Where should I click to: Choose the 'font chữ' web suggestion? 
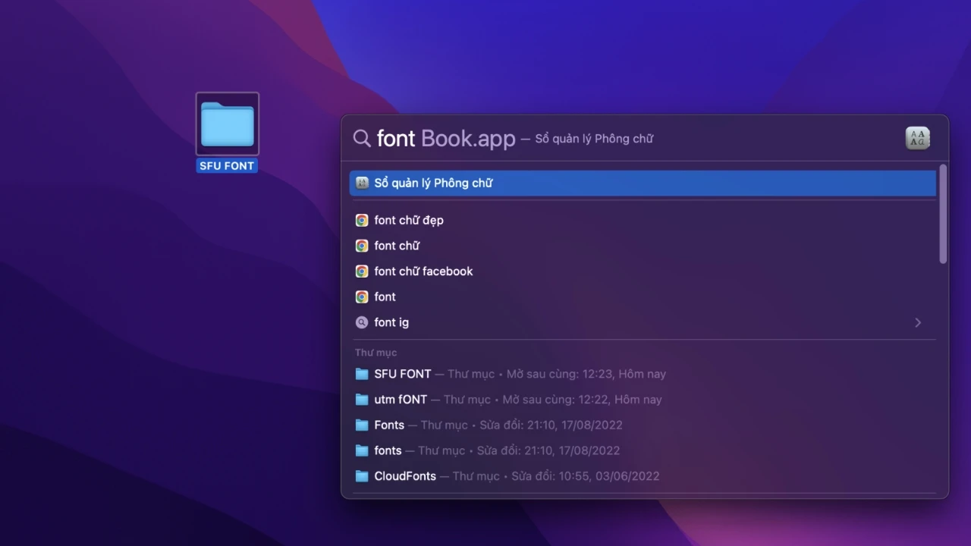pos(397,246)
